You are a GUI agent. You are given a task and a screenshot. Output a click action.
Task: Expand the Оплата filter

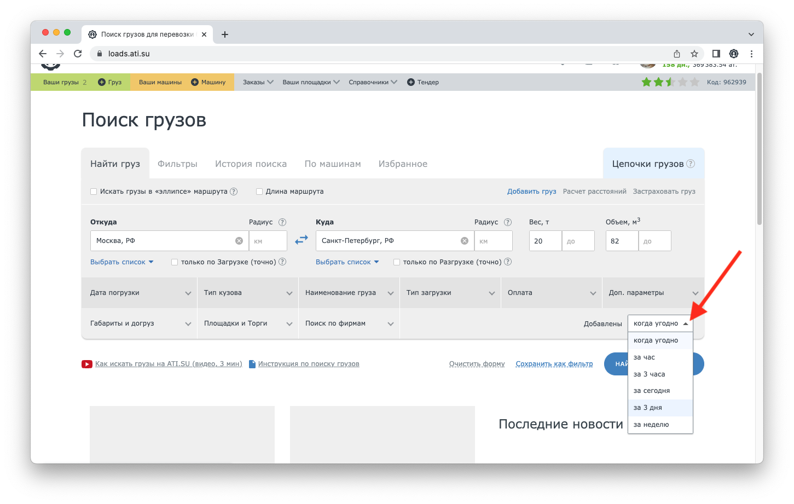point(552,293)
